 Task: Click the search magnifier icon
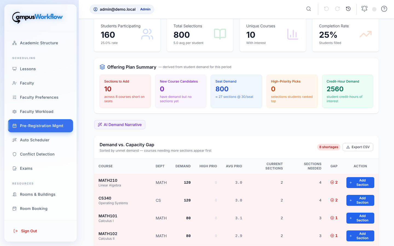click(x=309, y=9)
